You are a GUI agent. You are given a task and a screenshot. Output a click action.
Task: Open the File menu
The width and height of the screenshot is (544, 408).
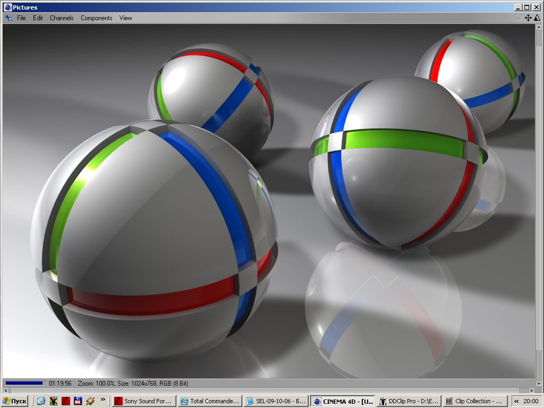tap(21, 18)
